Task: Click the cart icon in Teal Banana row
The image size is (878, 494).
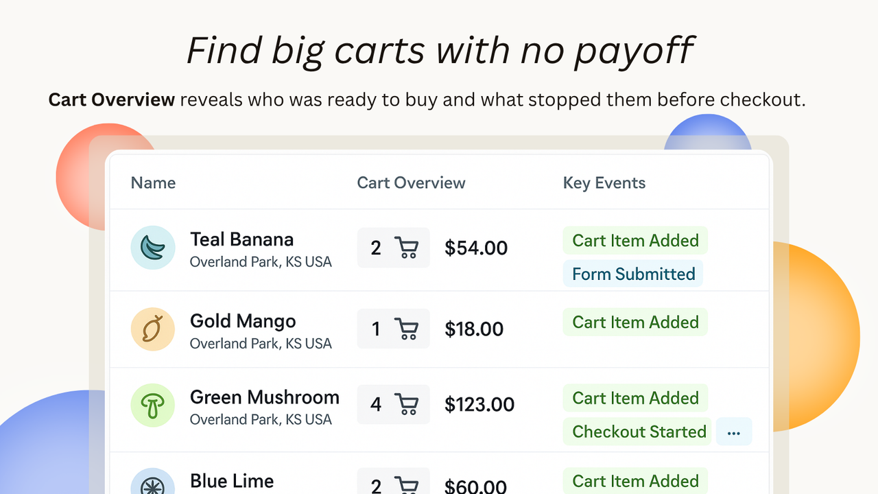Action: 406,248
